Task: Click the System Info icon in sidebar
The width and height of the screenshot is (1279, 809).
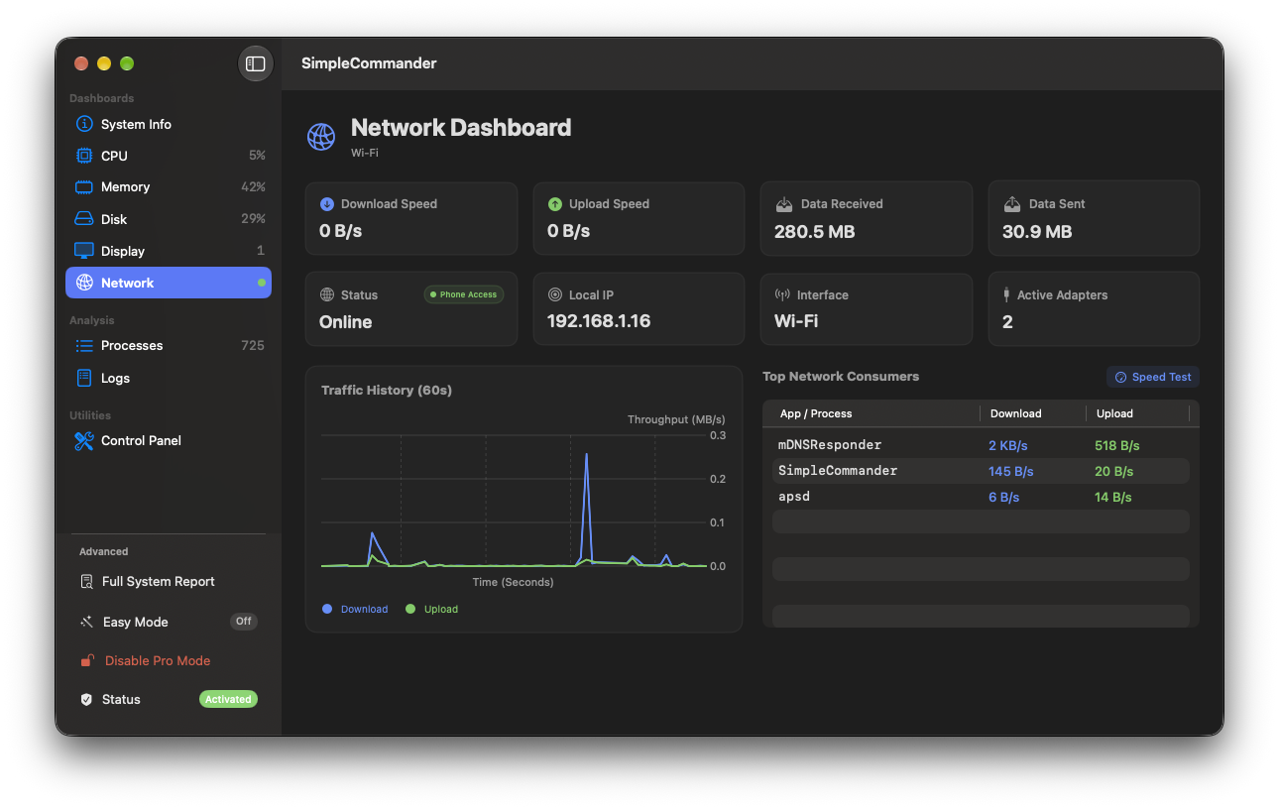Action: click(84, 124)
